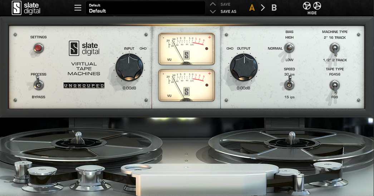Select the 1/2" 2 TRACK machine label
This screenshot has height=196, width=374.
click(x=335, y=60)
